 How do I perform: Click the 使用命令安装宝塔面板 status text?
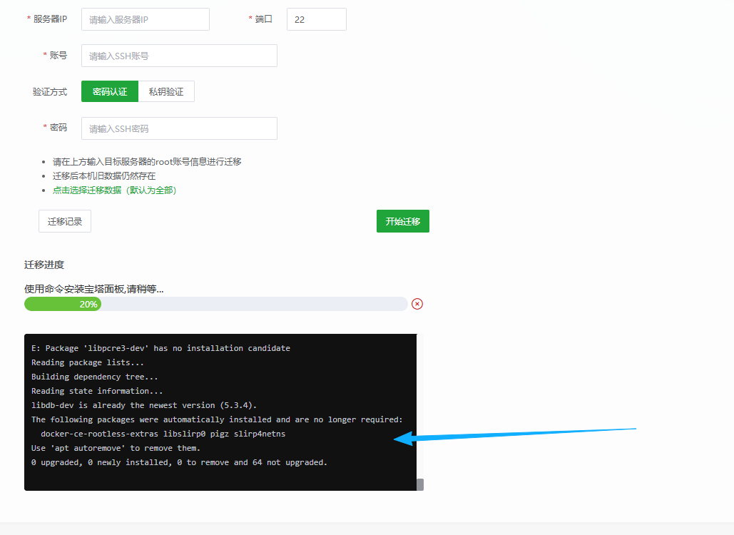(x=94, y=289)
